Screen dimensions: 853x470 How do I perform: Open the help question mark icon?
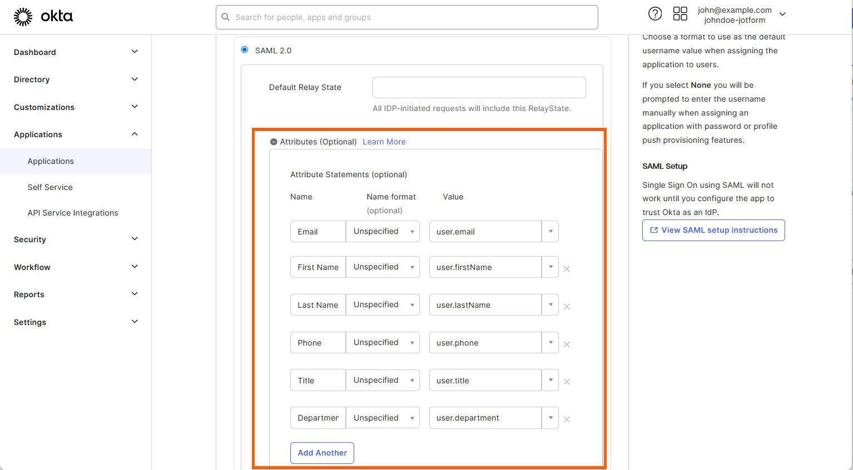point(655,14)
